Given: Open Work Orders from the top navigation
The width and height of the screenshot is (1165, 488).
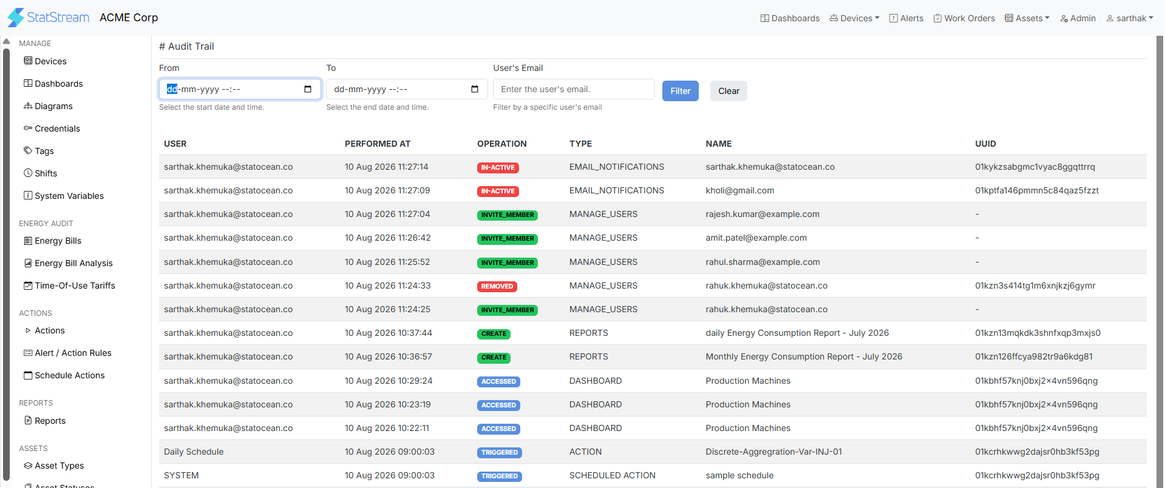Looking at the screenshot, I should point(964,18).
